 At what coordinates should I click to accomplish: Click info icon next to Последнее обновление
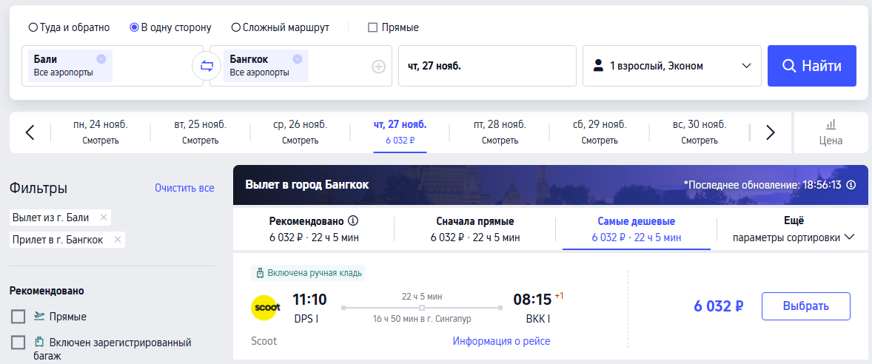851,184
